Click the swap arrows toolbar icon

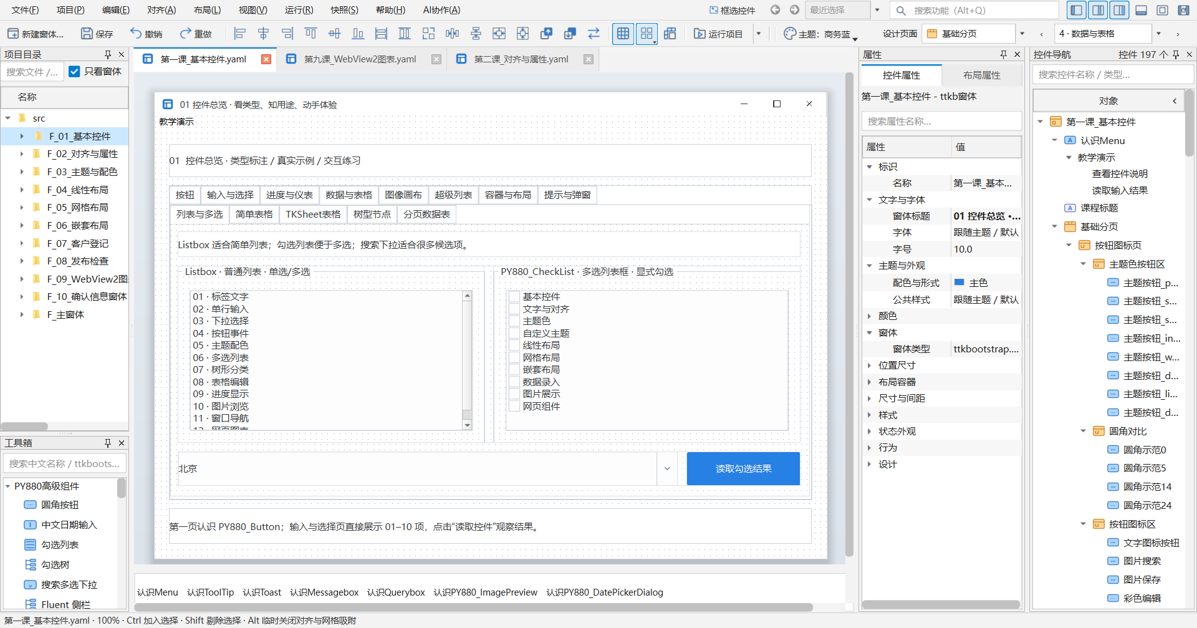tap(594, 34)
